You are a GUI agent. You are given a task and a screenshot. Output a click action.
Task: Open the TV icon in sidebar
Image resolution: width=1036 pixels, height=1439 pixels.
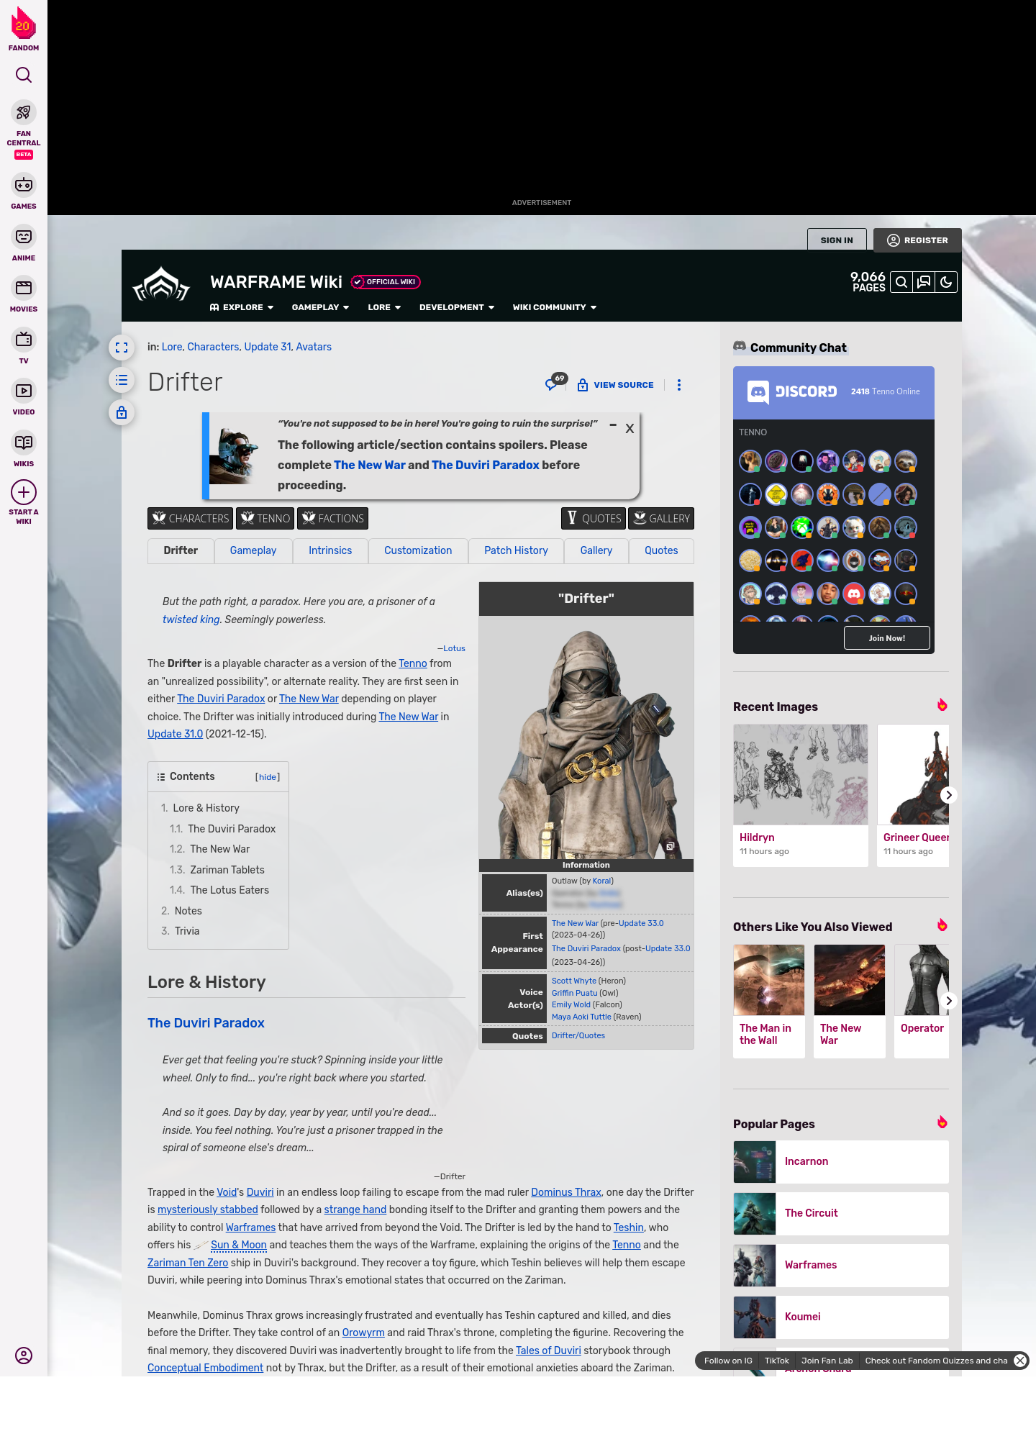24,340
